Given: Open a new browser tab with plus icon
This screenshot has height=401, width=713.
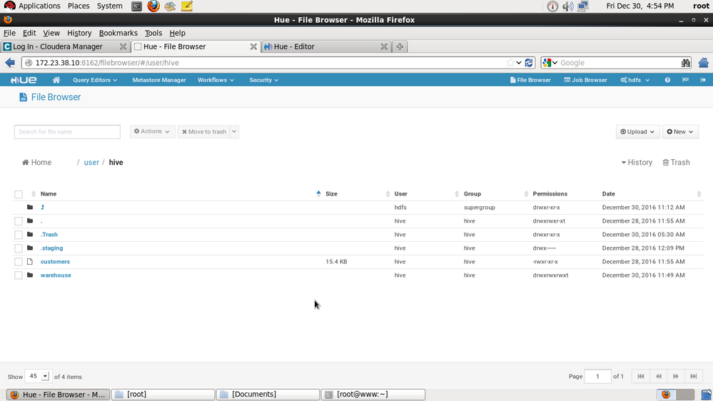Looking at the screenshot, I should tap(399, 46).
